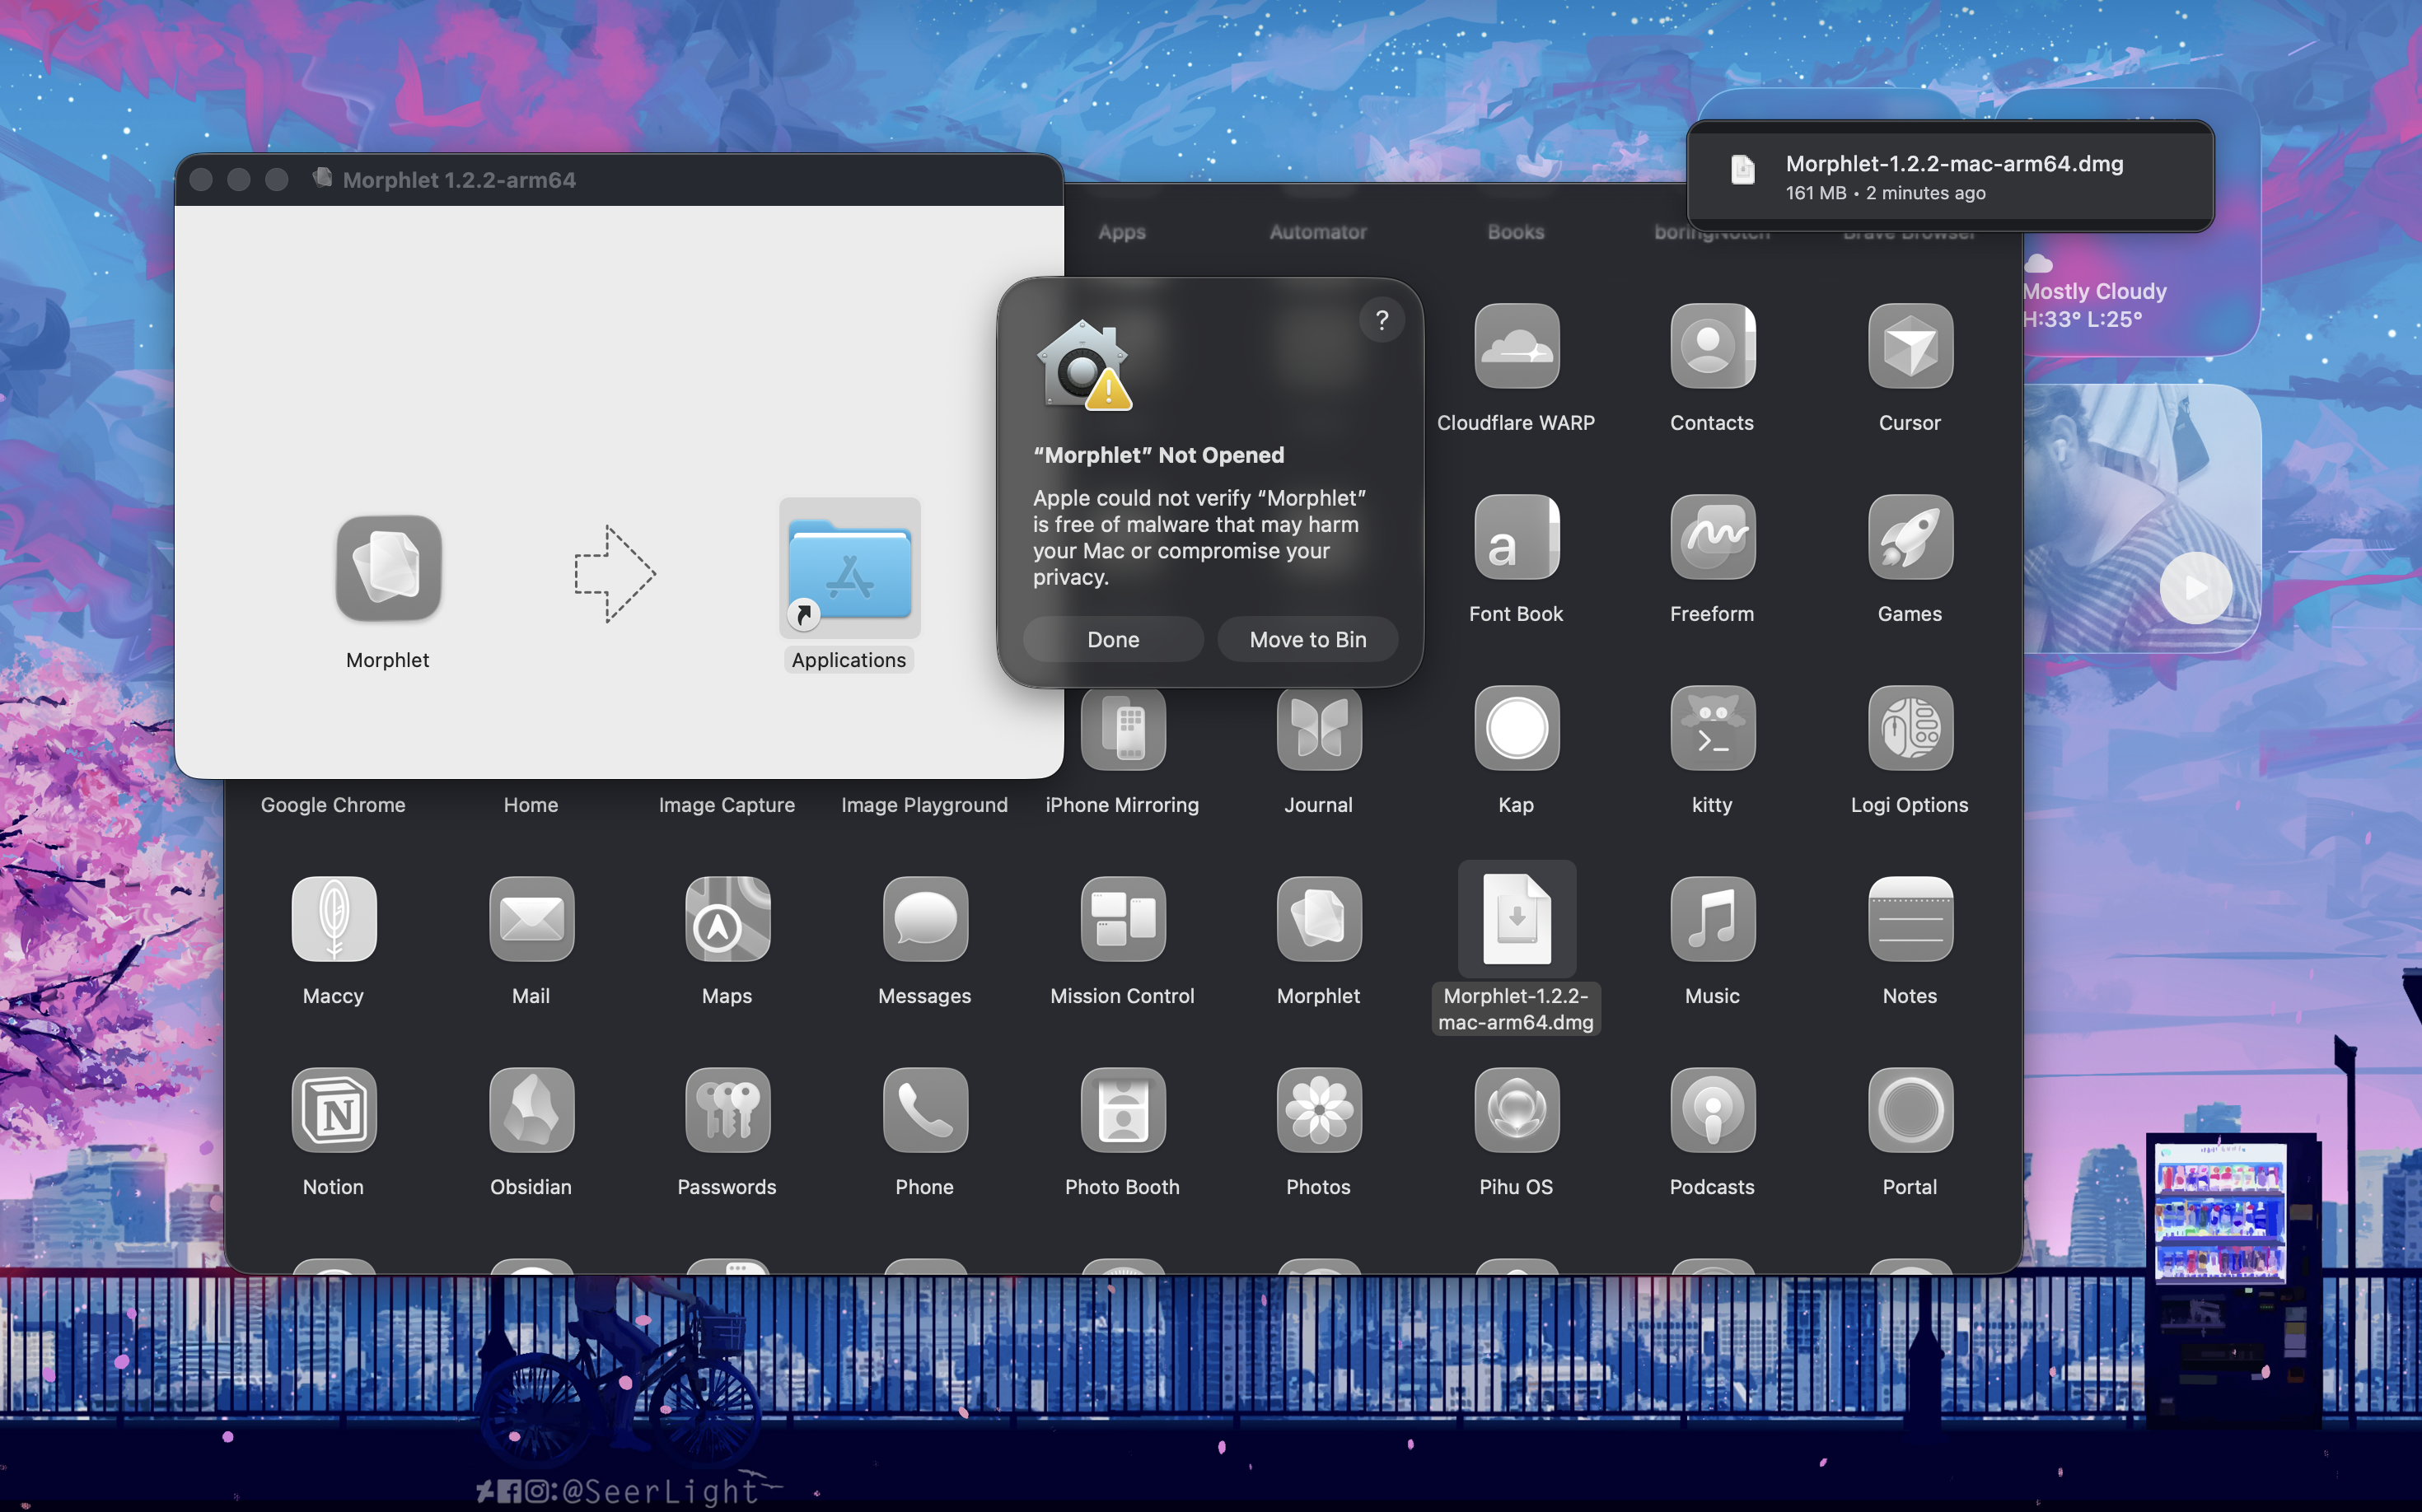Launch the kitty terminal
This screenshot has width=2422, height=1512.
tap(1712, 728)
